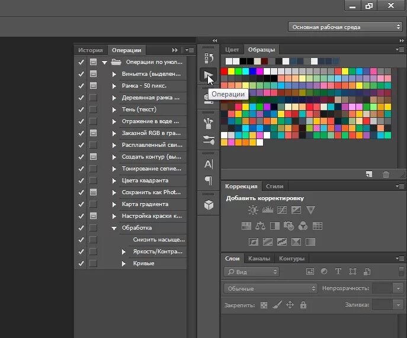The image size is (407, 338).
Task: Switch to the Цвет tab
Action: coord(232,50)
